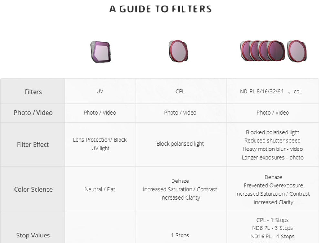Select the 'Filter Effect' row header
The image size is (323, 243).
coord(33,144)
